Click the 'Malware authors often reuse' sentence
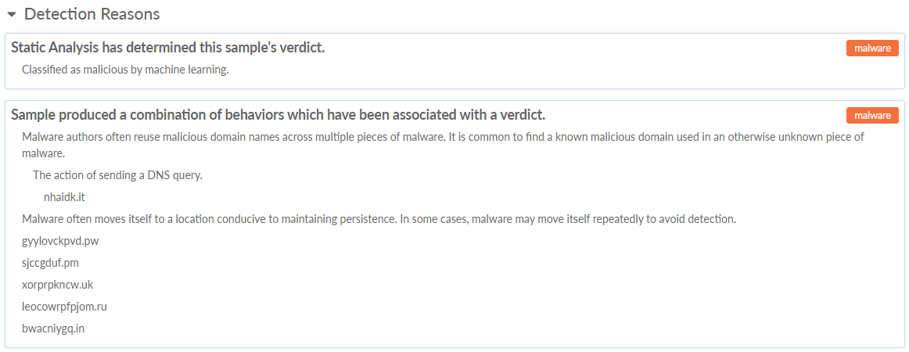The image size is (909, 352). click(233, 137)
